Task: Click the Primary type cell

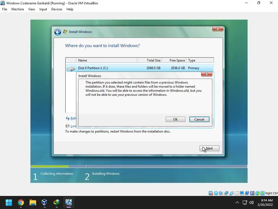Action: click(194, 68)
